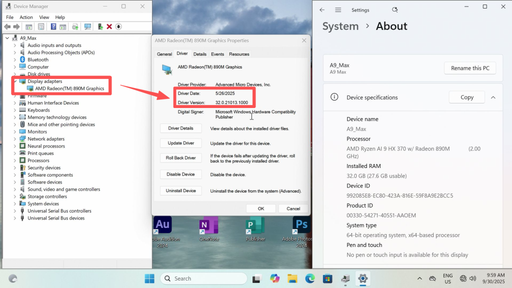Switch to the Details tab
512x288 pixels.
[x=199, y=54]
